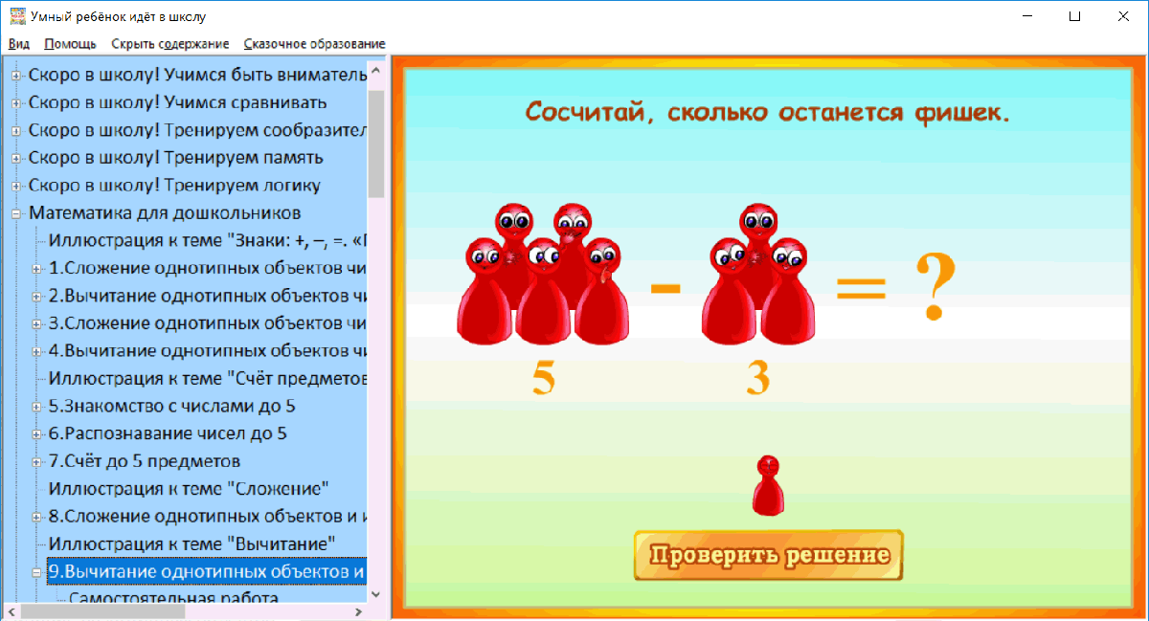
Task: Click the group of five red chips
Action: (x=541, y=277)
